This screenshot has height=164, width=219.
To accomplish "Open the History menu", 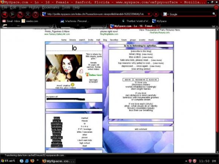I will coord(34,8).
